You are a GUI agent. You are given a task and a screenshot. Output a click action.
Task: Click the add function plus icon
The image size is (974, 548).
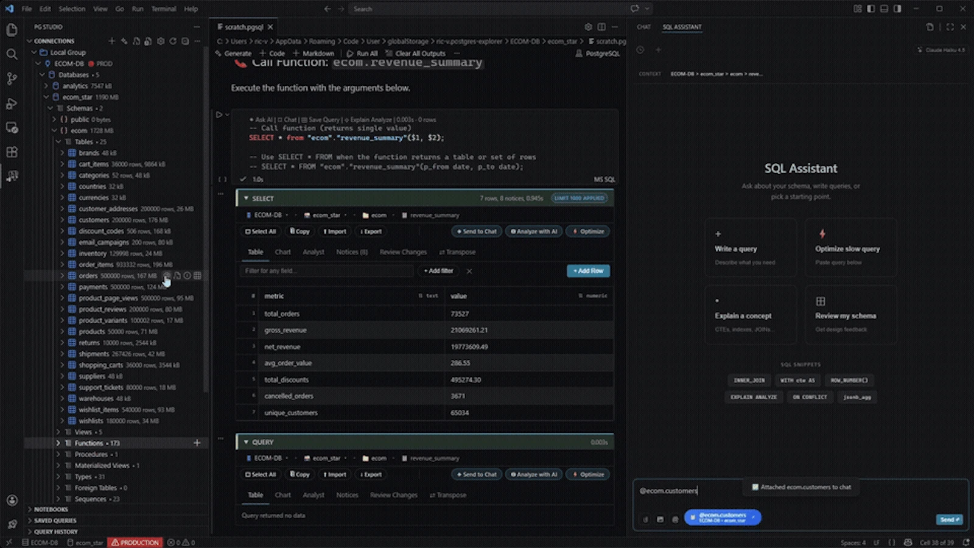click(x=197, y=443)
